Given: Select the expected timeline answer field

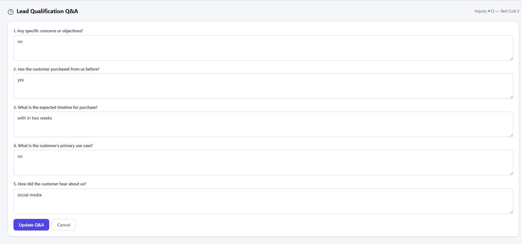Looking at the screenshot, I should [263, 124].
